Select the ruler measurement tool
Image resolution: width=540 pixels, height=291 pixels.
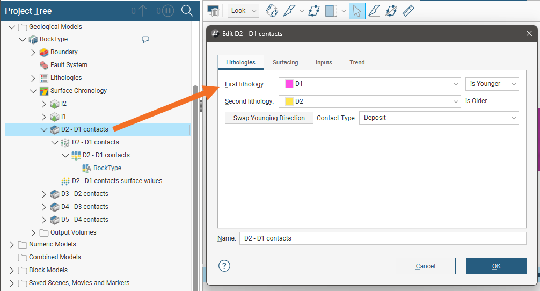click(x=408, y=11)
